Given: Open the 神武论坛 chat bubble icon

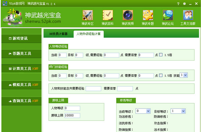Looking at the screenshot, I should [168, 15].
